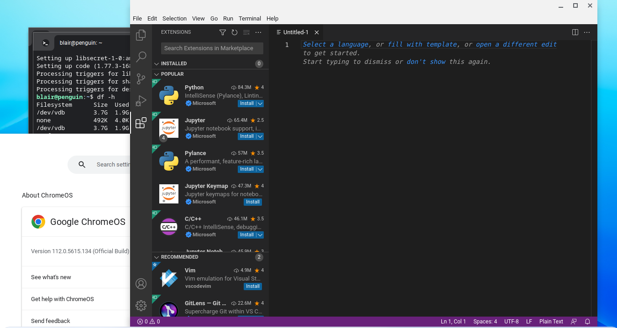Viewport: 617px width, 328px height.
Task: Click the terminal icon in the Terminal window tab
Action: (45, 43)
